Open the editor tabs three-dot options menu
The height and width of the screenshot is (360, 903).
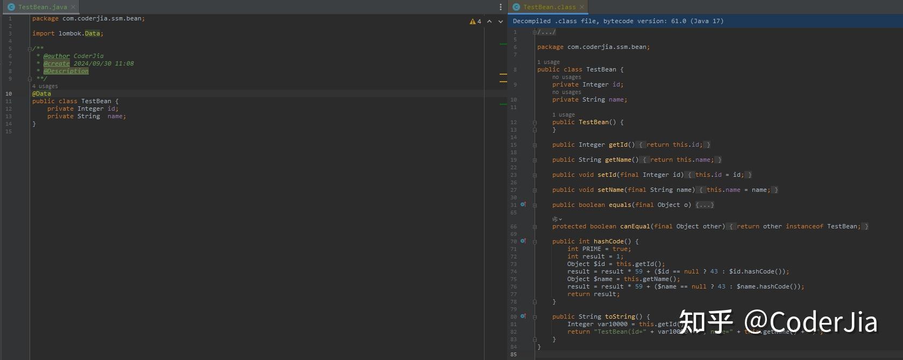(x=501, y=7)
